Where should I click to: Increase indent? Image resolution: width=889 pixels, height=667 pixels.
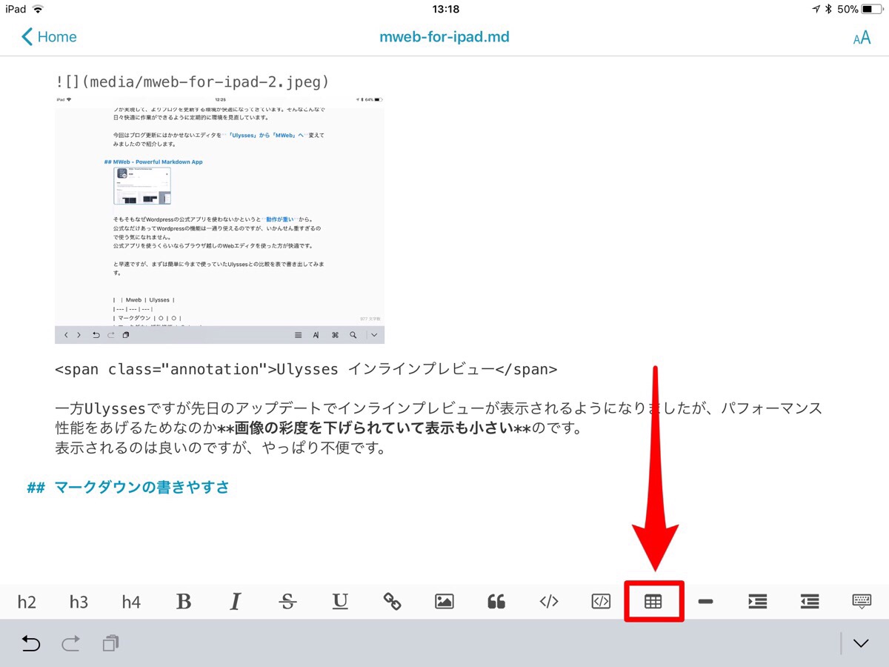757,602
